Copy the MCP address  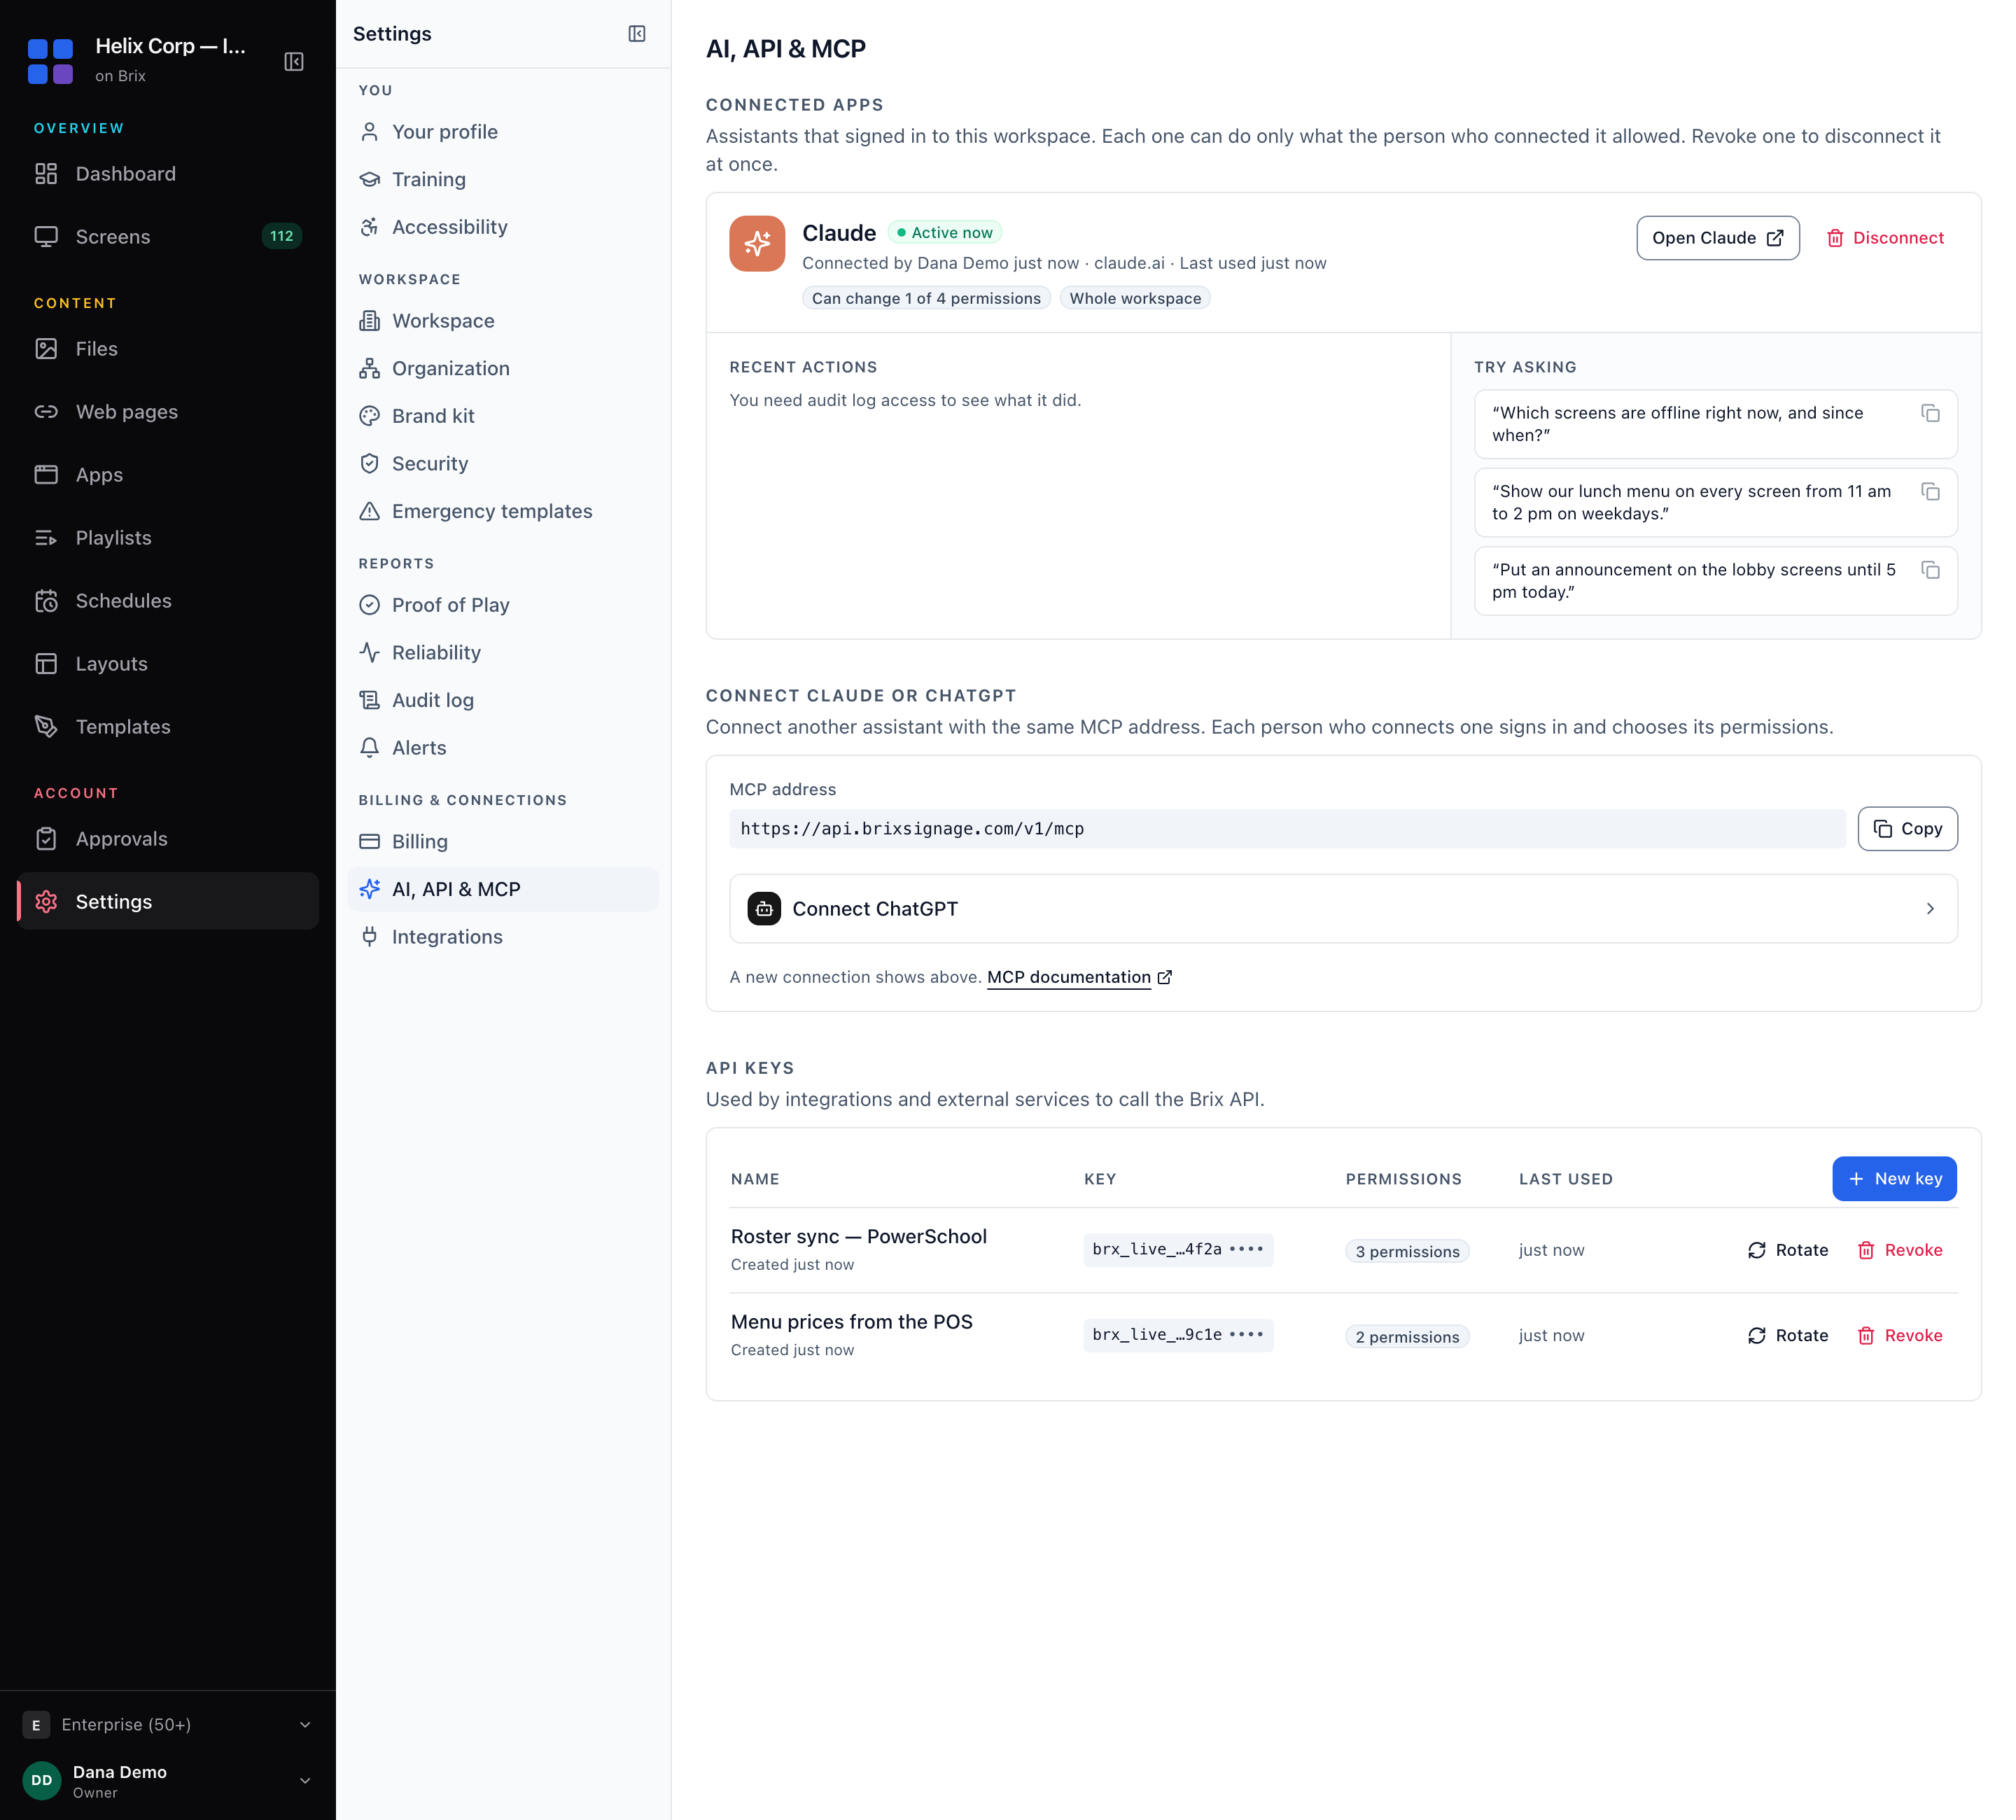click(x=1907, y=829)
